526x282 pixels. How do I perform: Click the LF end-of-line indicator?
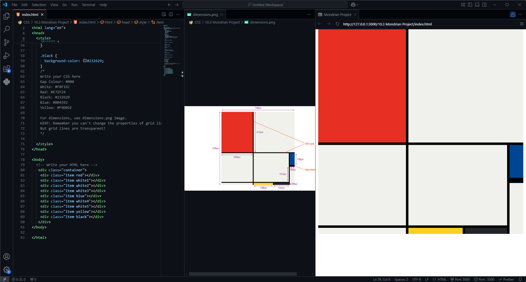pos(427,279)
